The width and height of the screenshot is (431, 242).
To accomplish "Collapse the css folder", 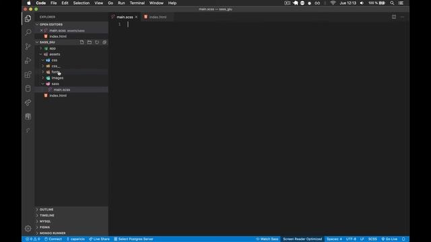I will coord(55,60).
